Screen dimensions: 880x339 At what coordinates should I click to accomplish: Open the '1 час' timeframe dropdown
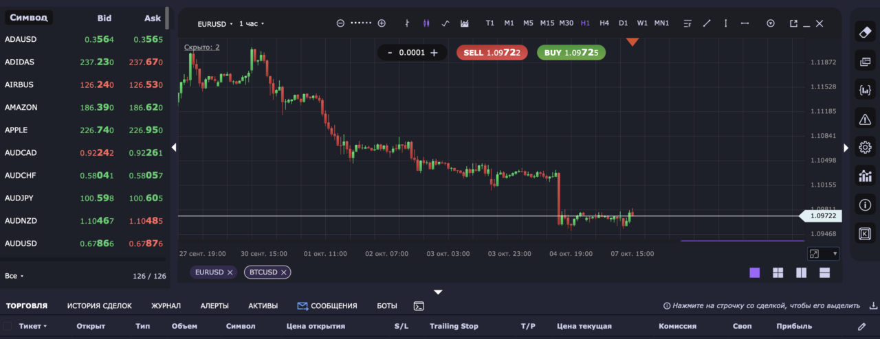click(x=252, y=24)
